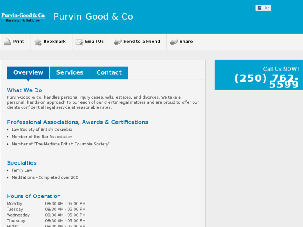Click the Professional Associations, Awards & Certifications heading
Screen dimensions: 303x227
(78, 122)
